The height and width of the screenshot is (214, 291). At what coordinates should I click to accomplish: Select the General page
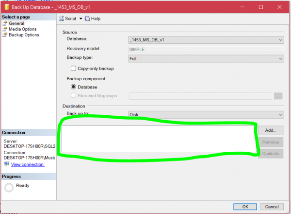(x=16, y=23)
